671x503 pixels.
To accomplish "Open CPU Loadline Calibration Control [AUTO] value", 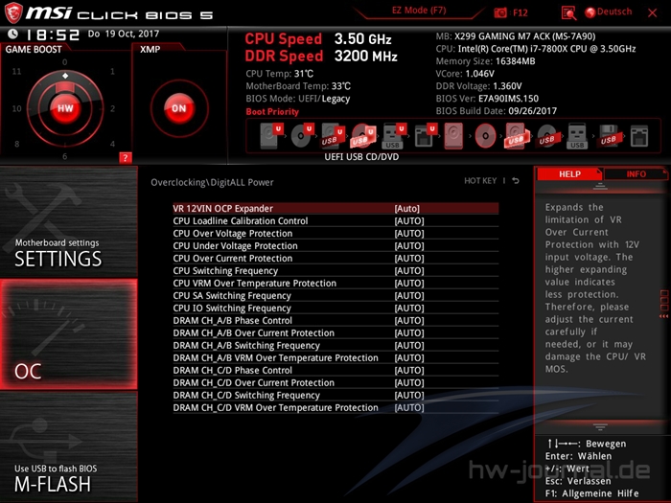I will tap(409, 220).
